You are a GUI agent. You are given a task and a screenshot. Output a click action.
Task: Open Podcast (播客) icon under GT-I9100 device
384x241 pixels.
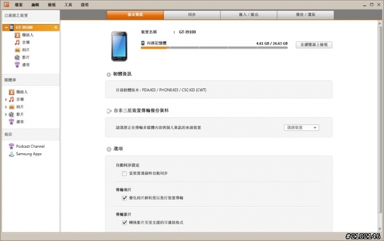17,65
